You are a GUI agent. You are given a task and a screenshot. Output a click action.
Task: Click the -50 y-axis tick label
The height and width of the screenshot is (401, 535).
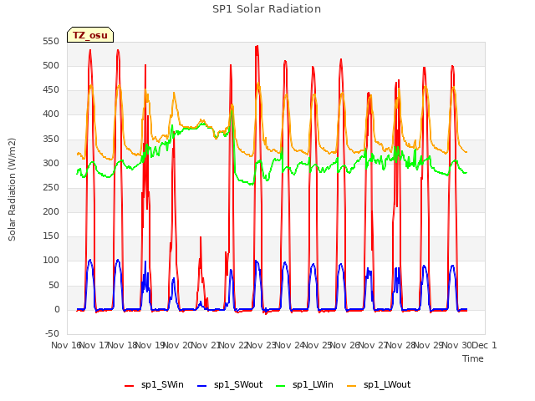tap(52, 333)
